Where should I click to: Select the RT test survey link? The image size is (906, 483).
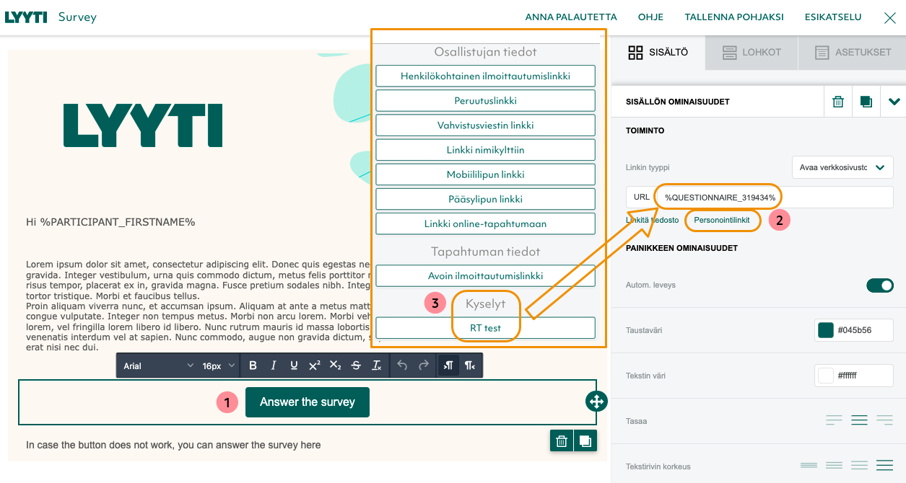pyautogui.click(x=485, y=327)
